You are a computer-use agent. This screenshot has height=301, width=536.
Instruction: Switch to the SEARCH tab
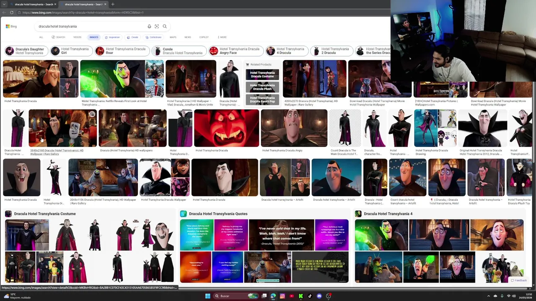pos(59,37)
